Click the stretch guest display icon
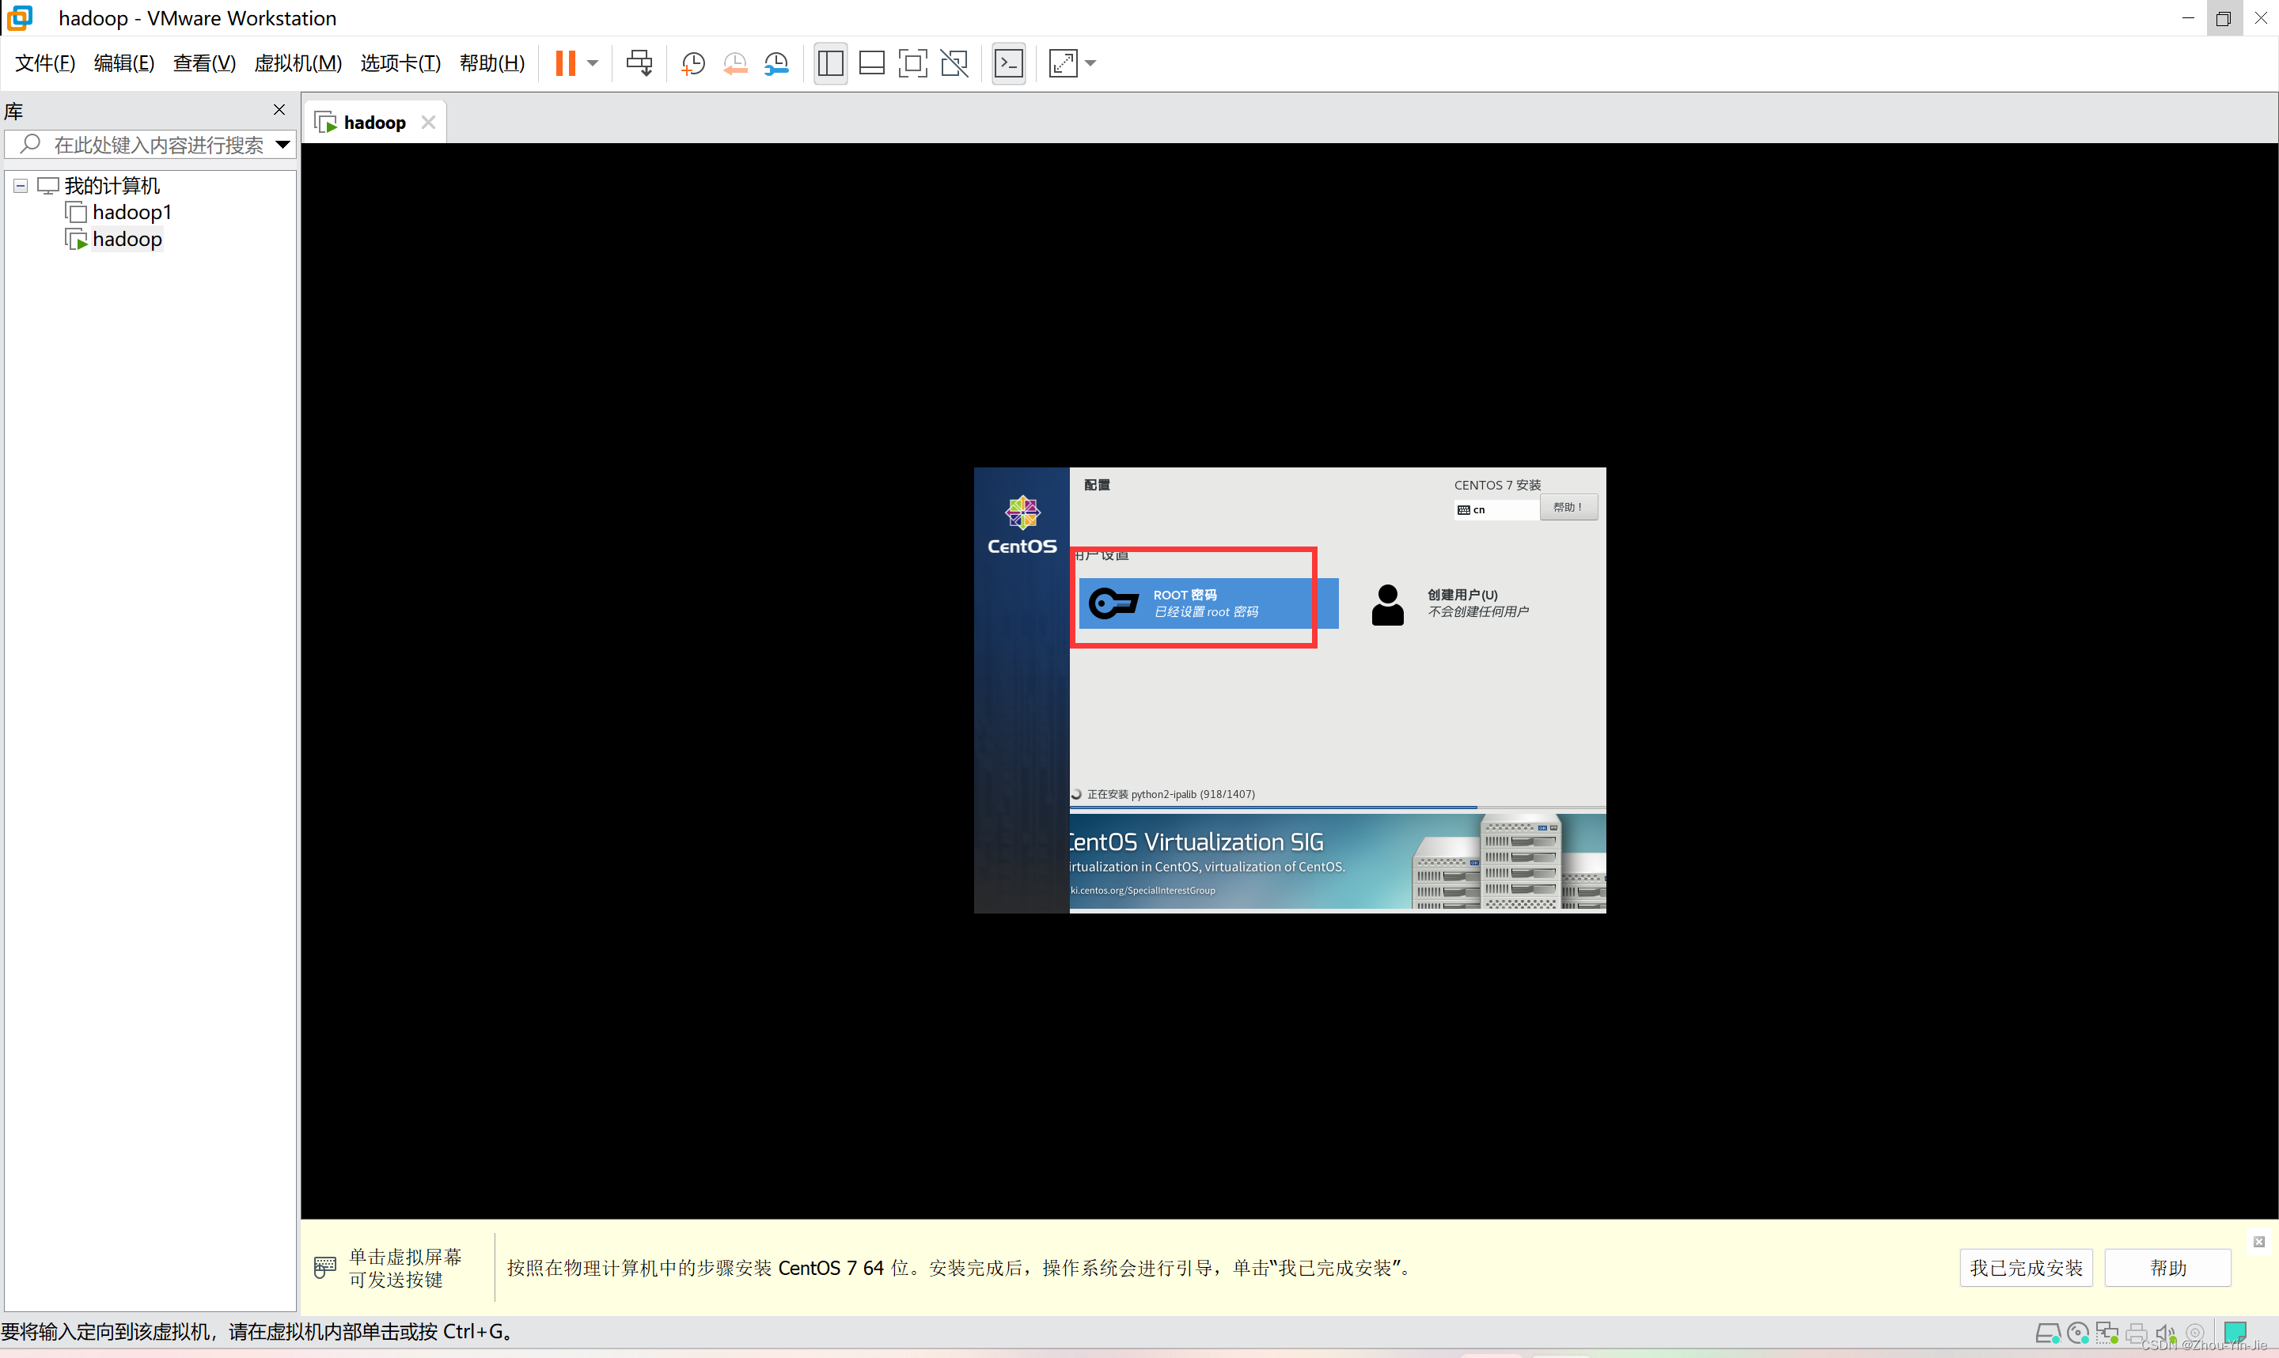The height and width of the screenshot is (1358, 2279). tap(1063, 63)
